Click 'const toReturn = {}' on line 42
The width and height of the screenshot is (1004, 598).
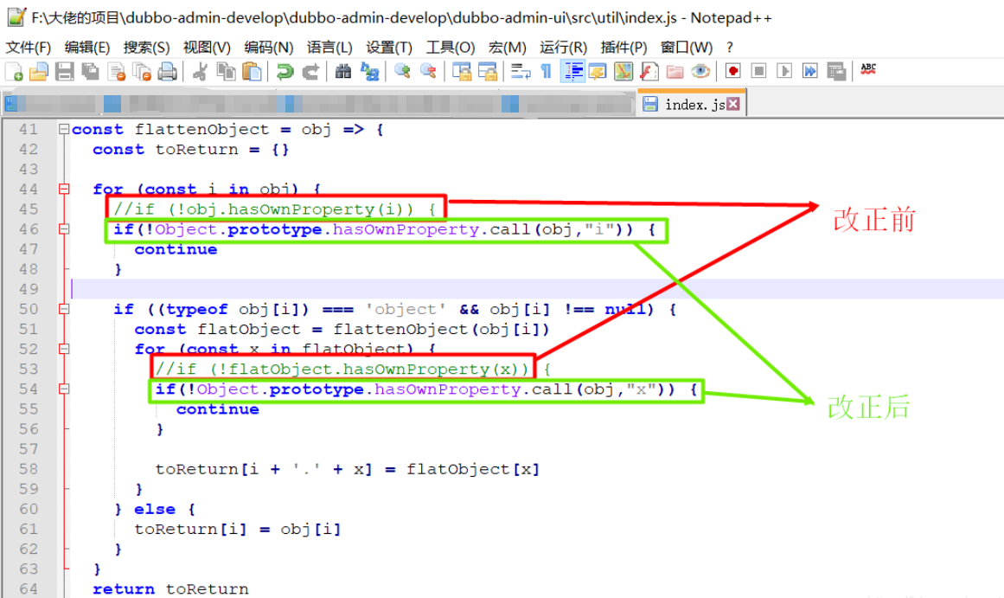coord(191,150)
